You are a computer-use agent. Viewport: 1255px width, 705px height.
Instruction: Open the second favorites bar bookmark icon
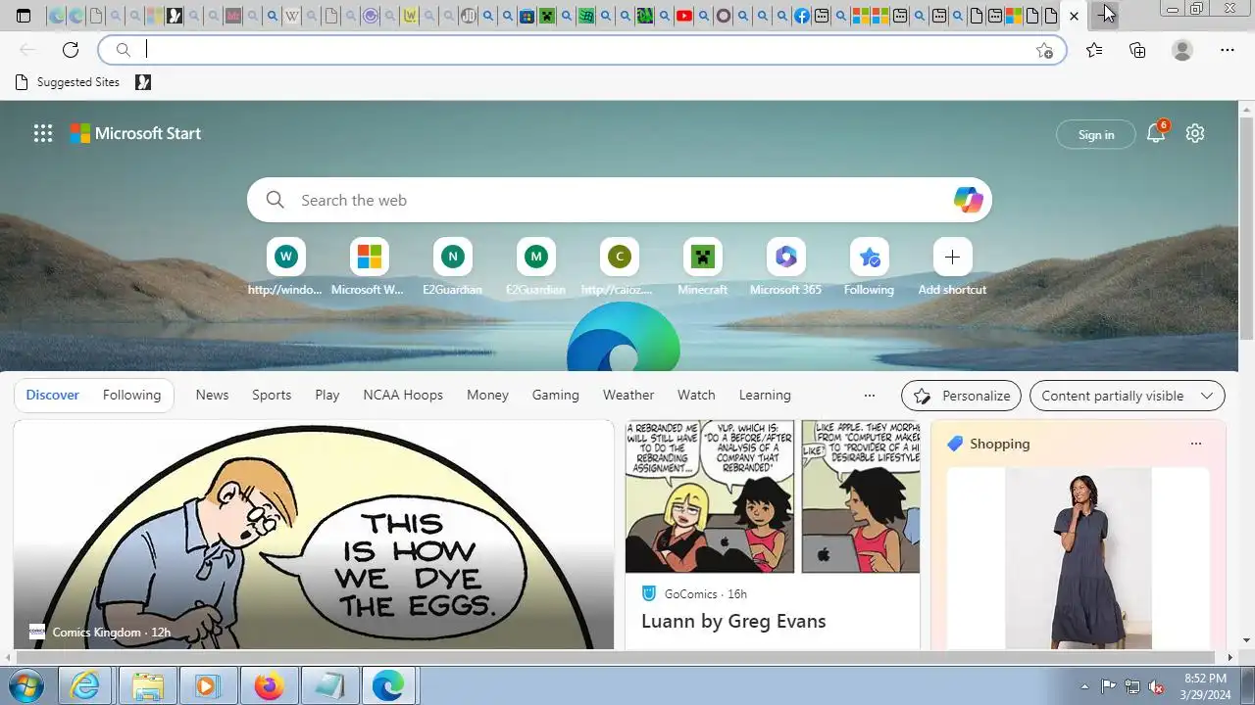tap(143, 82)
